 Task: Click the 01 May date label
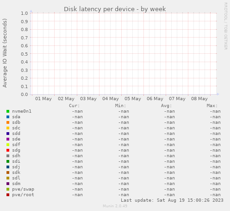pos(44,99)
